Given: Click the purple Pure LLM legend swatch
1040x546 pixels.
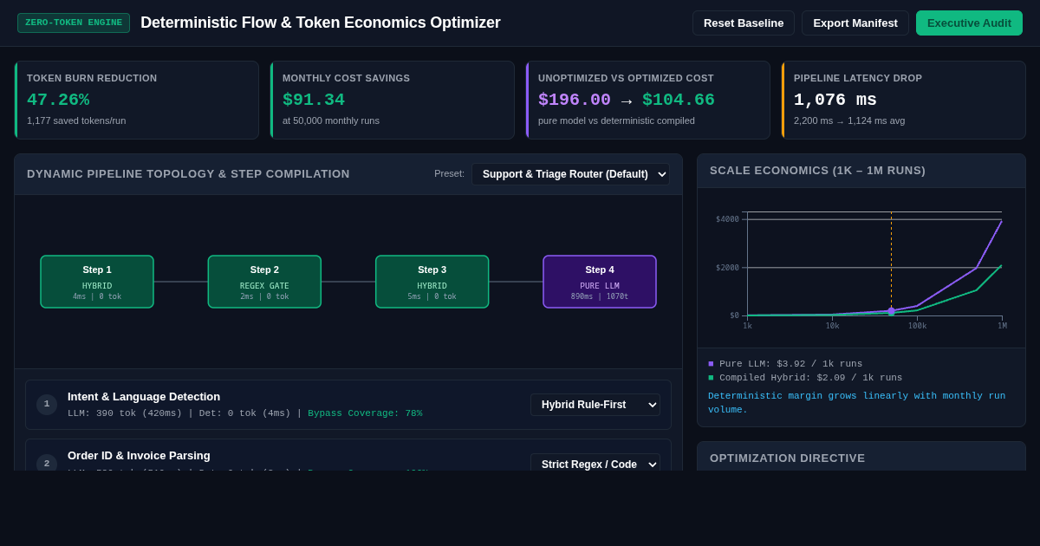Looking at the screenshot, I should (711, 364).
